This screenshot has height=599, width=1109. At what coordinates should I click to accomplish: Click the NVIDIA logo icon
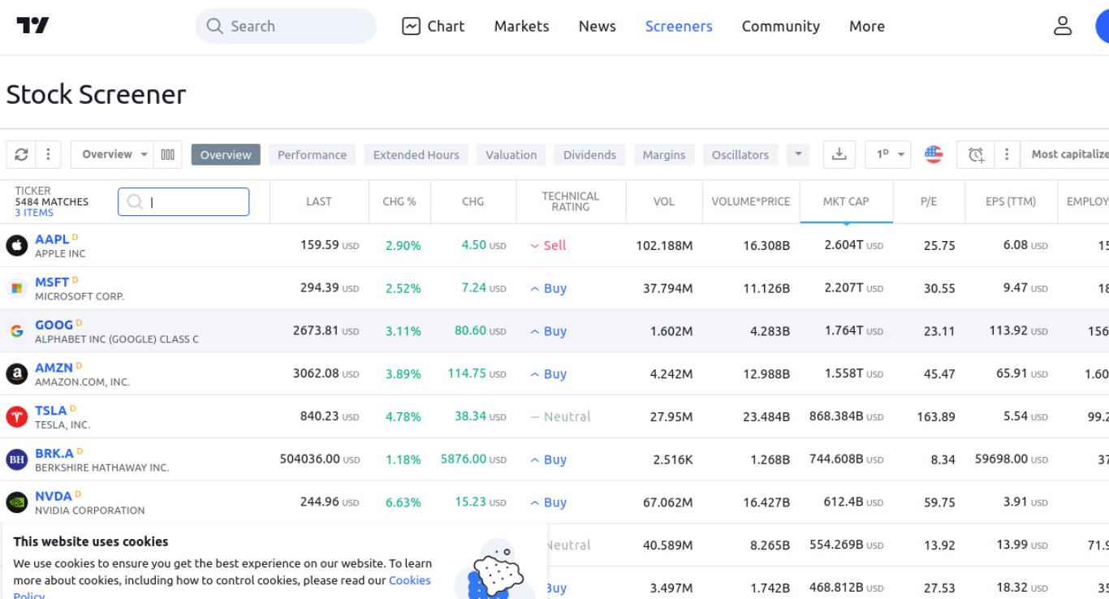pos(17,503)
